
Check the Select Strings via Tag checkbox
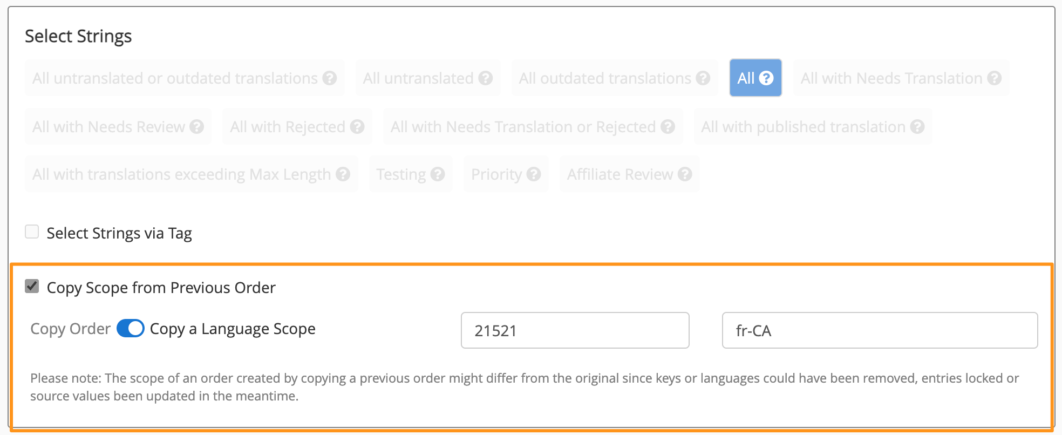32,232
